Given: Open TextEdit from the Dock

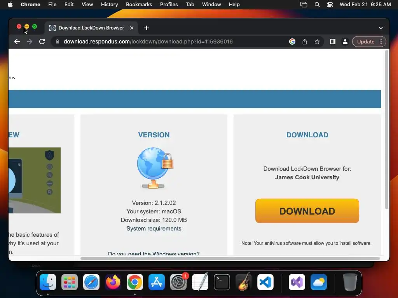Looking at the screenshot, I should point(200,282).
